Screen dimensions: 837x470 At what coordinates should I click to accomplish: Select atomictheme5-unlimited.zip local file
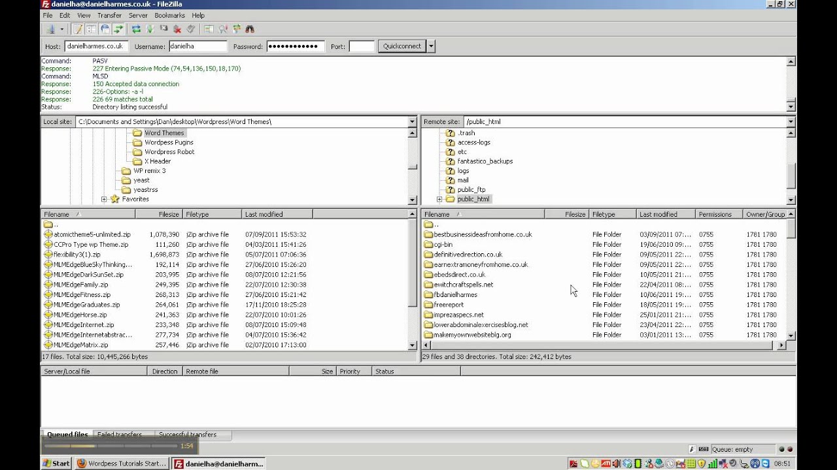92,234
